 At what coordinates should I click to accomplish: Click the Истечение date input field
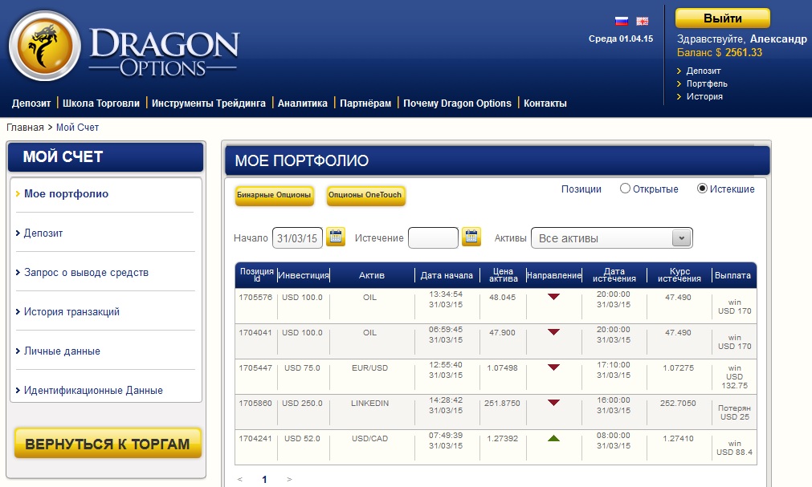pos(433,237)
